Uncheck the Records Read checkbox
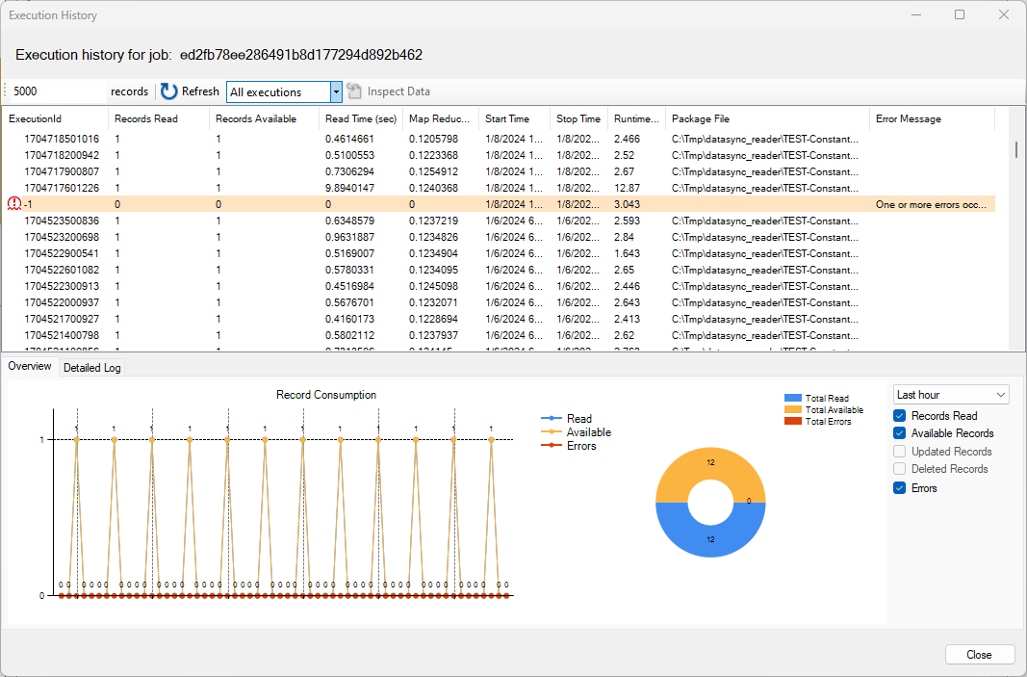1027x677 pixels. coord(899,416)
